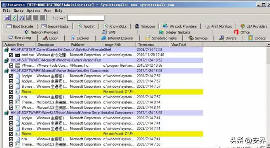270x148 pixels.
Task: Click registry icon of SafeBoot\AlternateShell row
Action: coord(6,50)
